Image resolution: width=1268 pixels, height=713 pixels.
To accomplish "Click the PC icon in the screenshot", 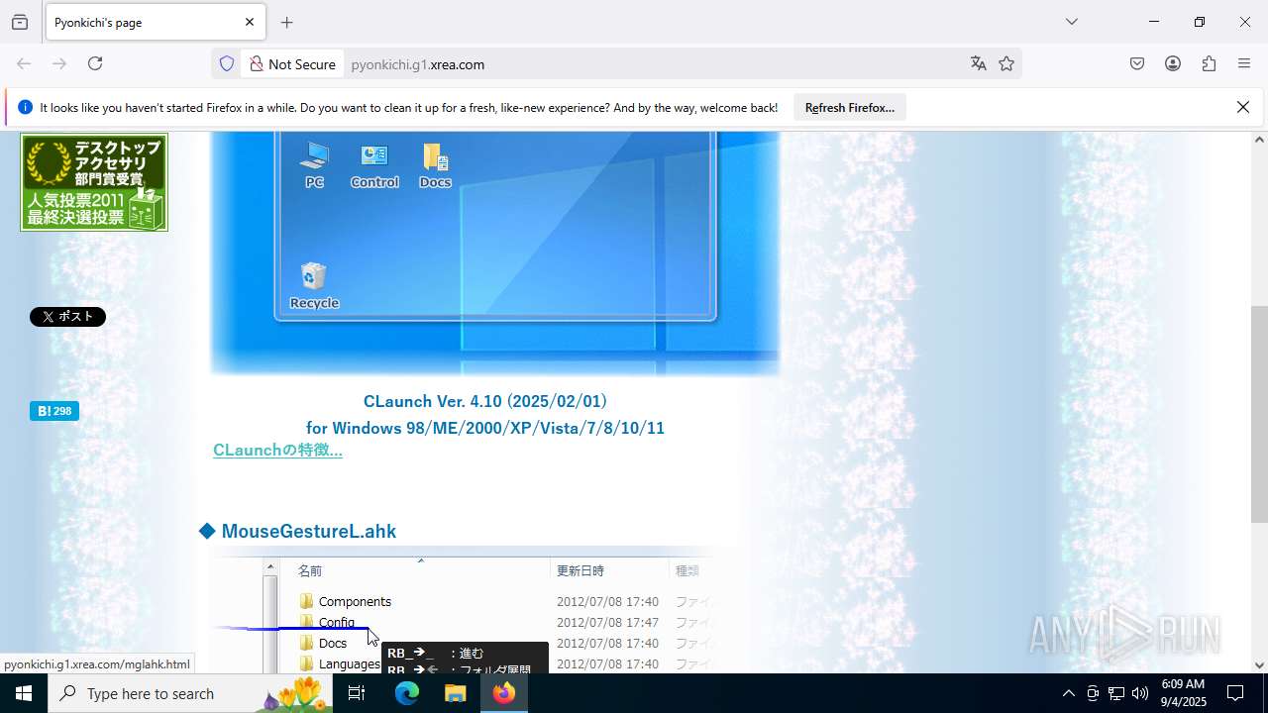I will [314, 164].
